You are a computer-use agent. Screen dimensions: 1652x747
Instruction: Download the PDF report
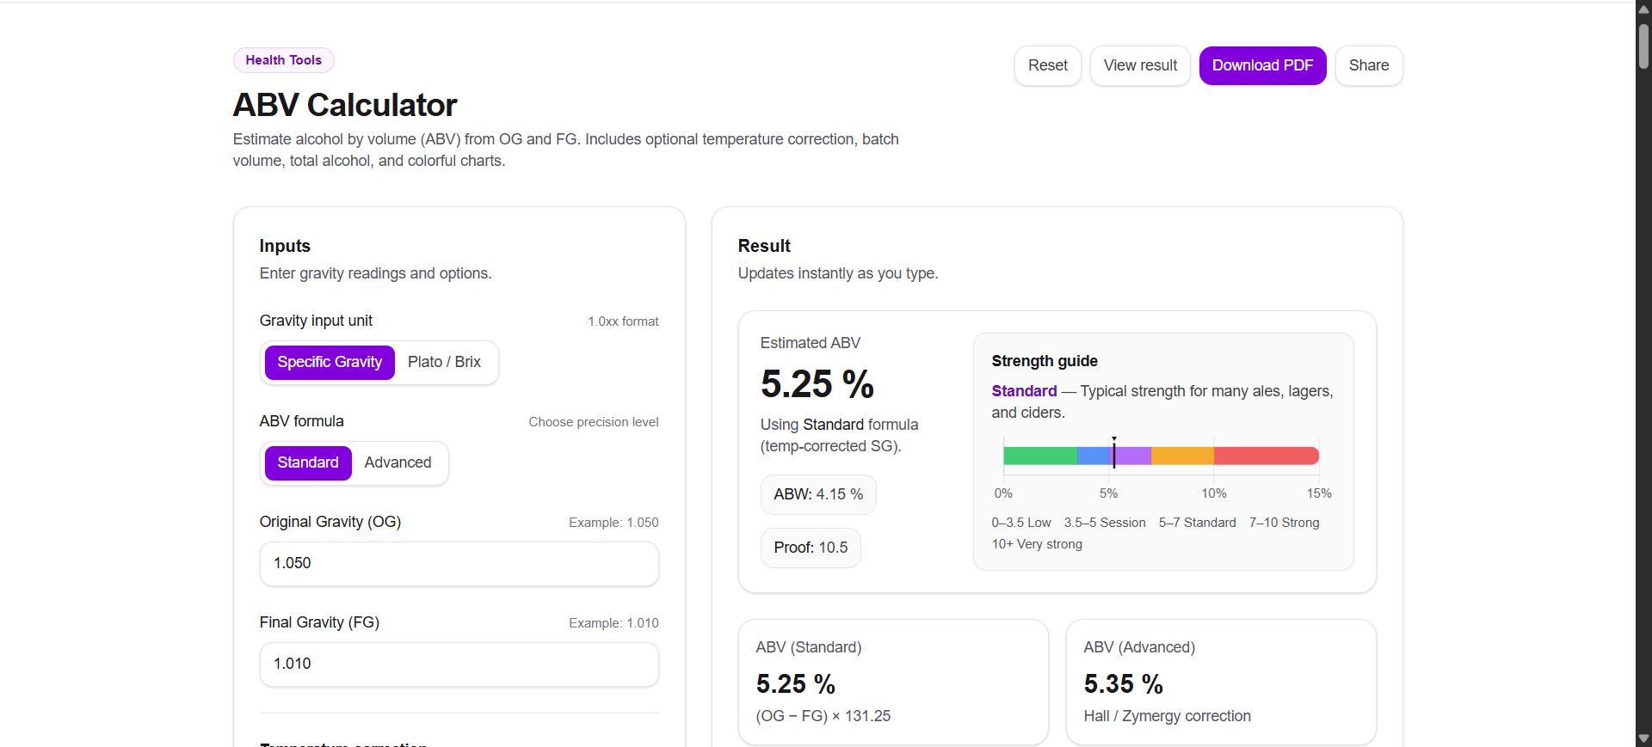point(1262,65)
